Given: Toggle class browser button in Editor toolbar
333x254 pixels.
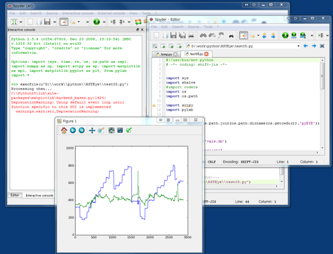Looking at the screenshot, I should point(243,35).
